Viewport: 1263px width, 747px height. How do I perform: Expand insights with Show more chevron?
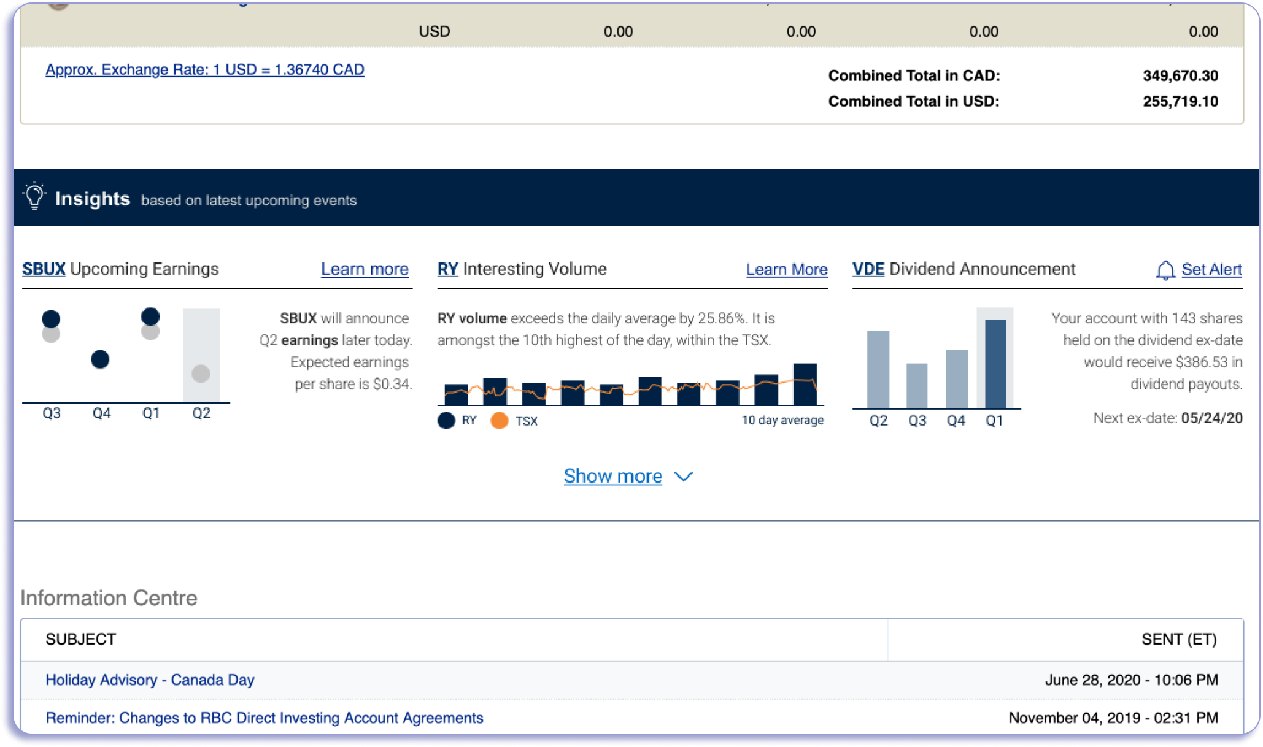tap(684, 477)
